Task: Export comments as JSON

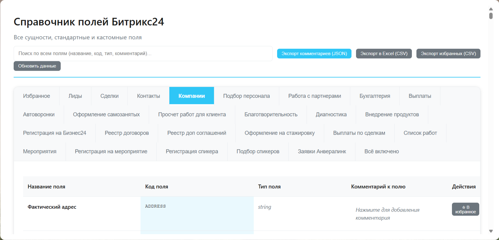Action: click(x=314, y=54)
